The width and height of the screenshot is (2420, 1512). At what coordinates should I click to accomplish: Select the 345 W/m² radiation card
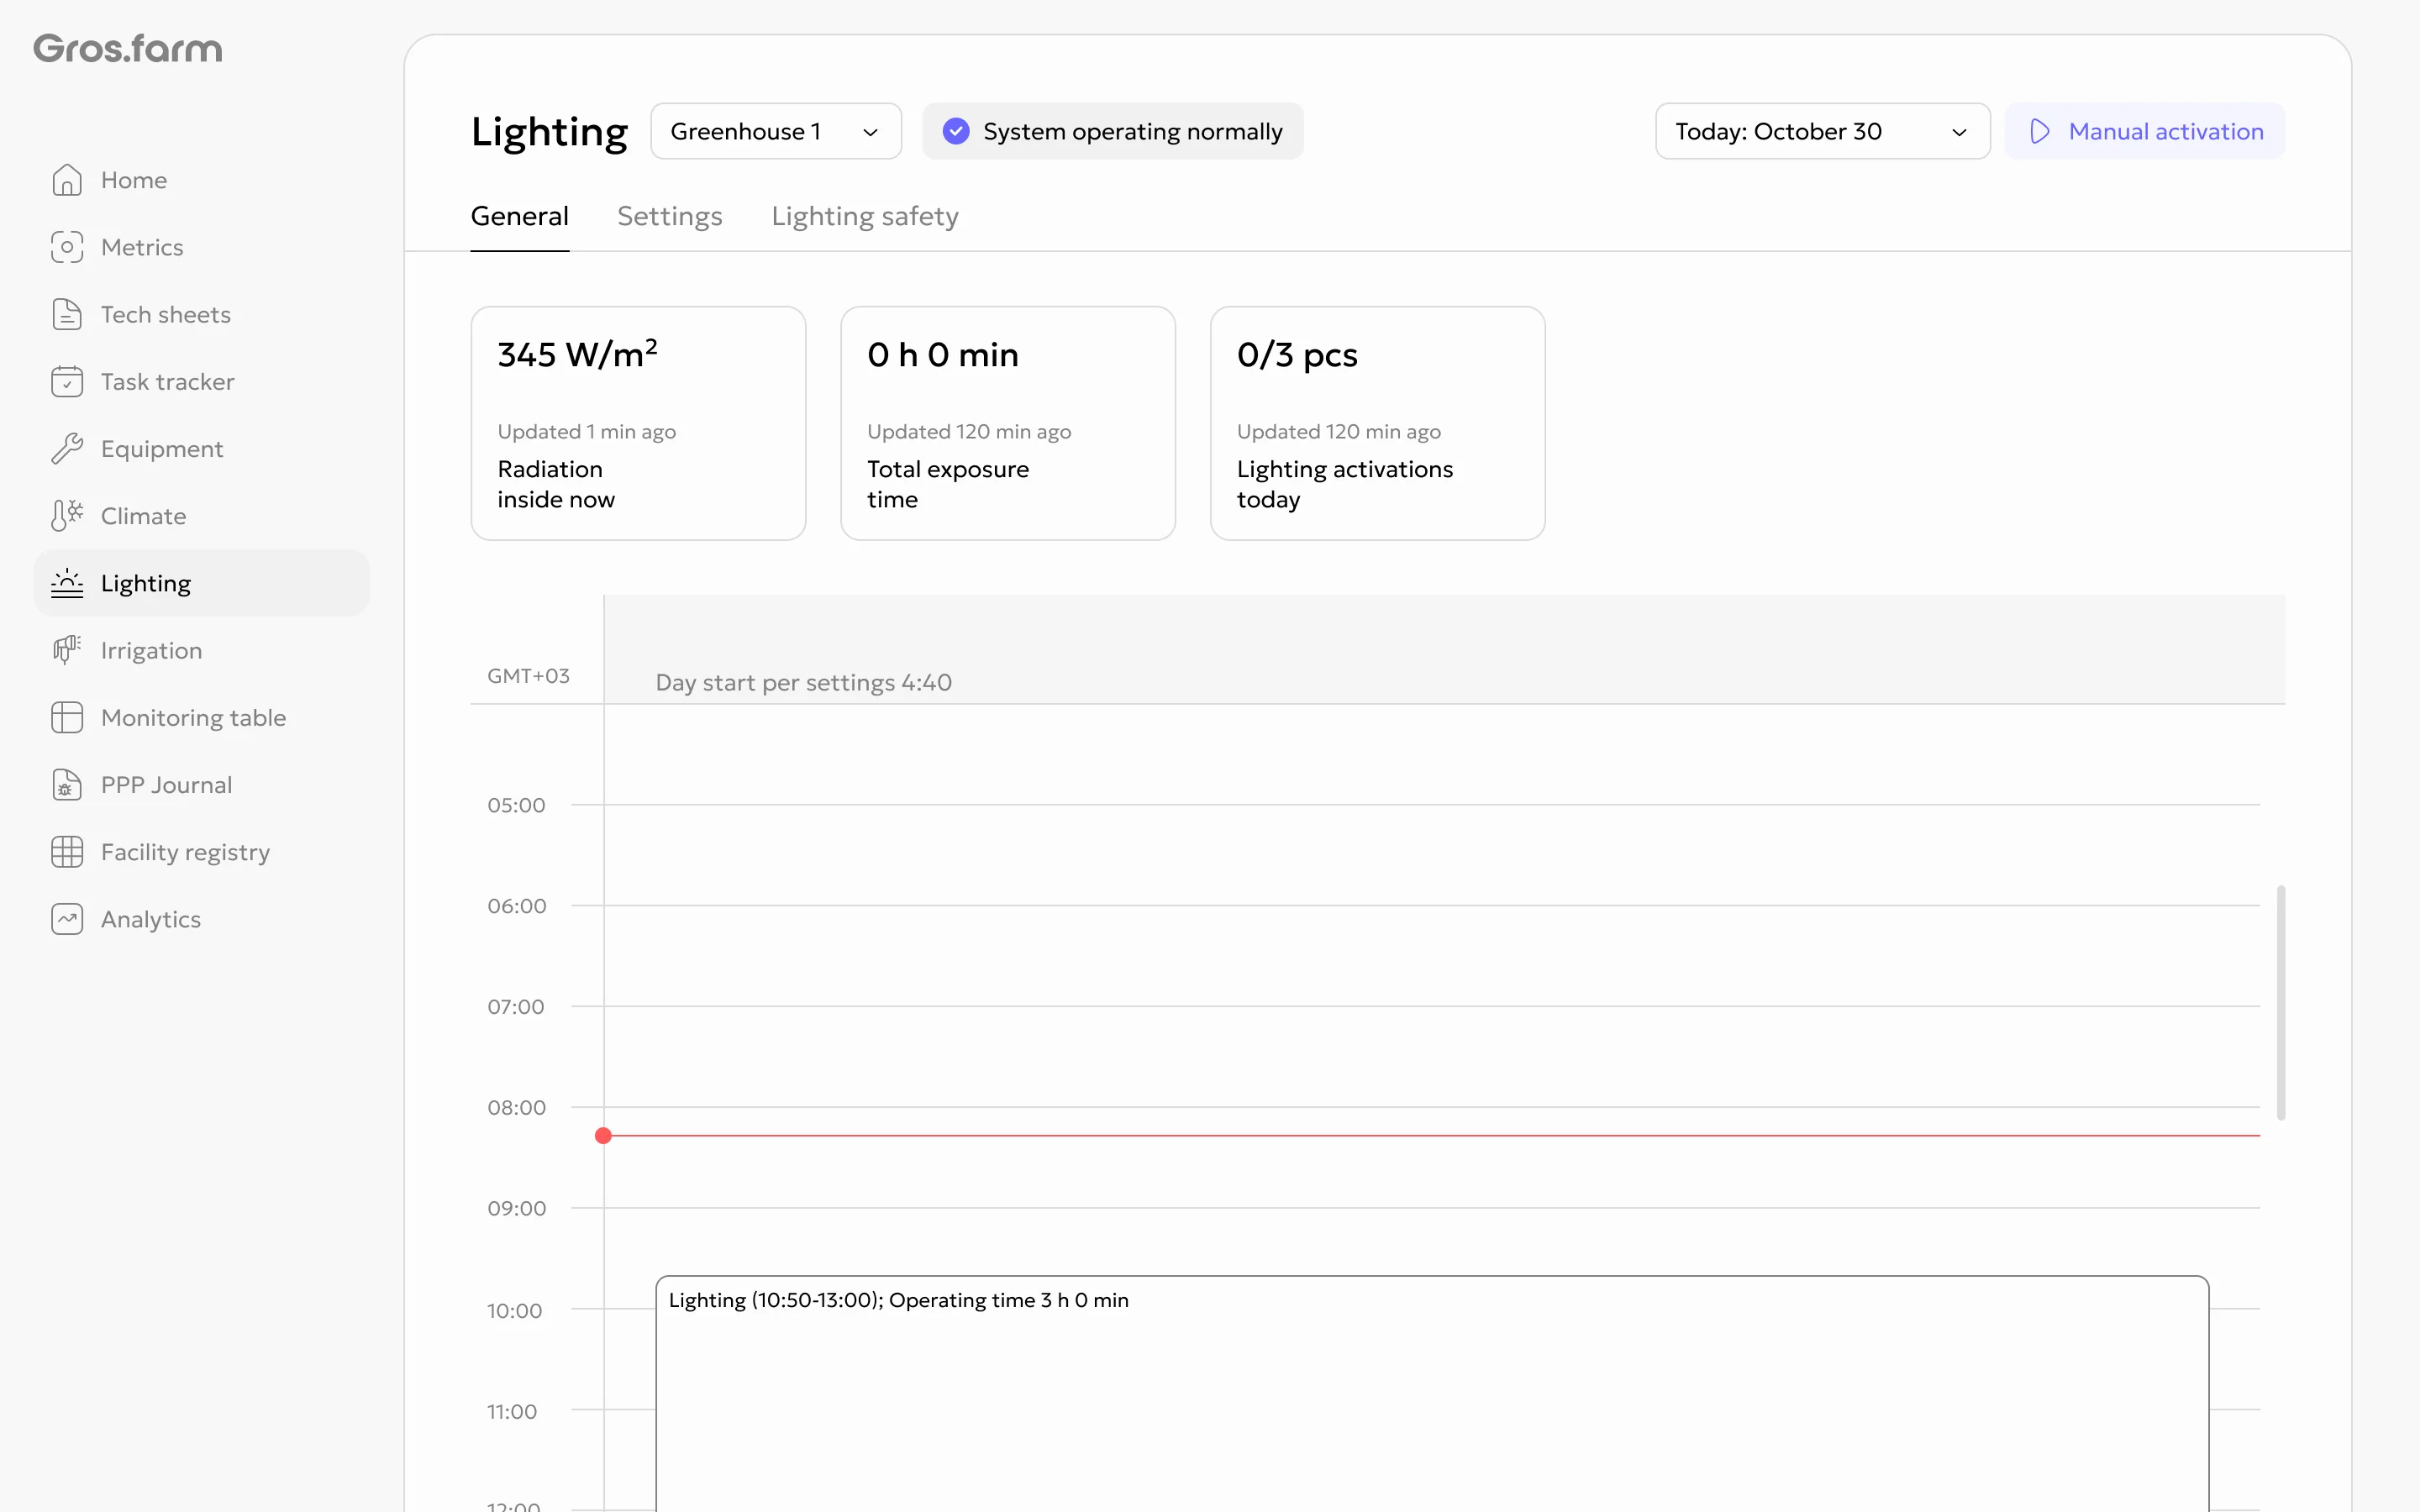click(638, 423)
